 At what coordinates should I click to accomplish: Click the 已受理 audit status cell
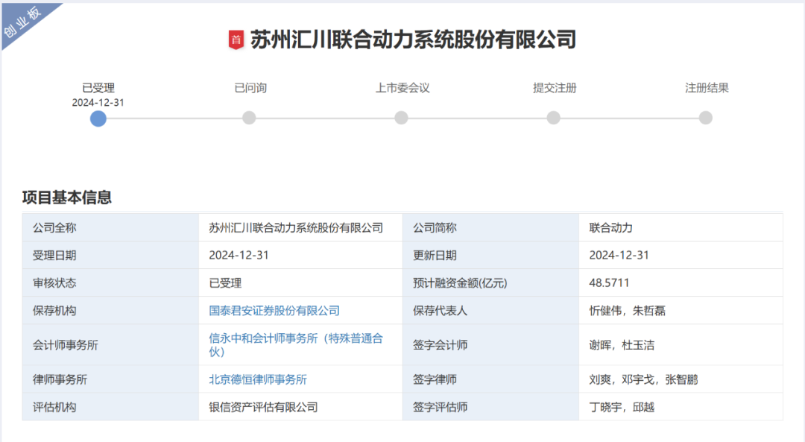[x=225, y=282]
